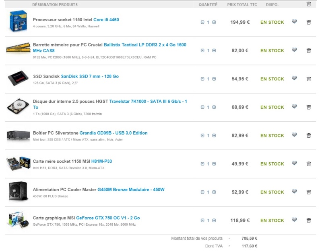Increase quantity of MSI H81M-P33 motherboard
322x251 pixels.
click(214, 163)
